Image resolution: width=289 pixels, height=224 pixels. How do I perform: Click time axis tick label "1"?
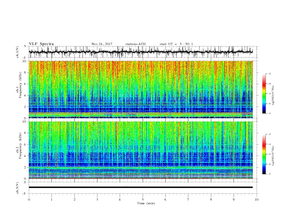click(x=51, y=199)
